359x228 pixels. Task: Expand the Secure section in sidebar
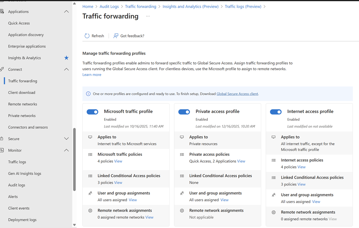[x=66, y=139]
